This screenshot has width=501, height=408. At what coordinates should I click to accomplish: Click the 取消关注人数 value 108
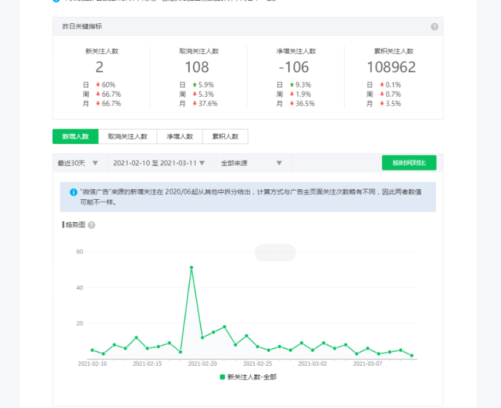pyautogui.click(x=197, y=67)
